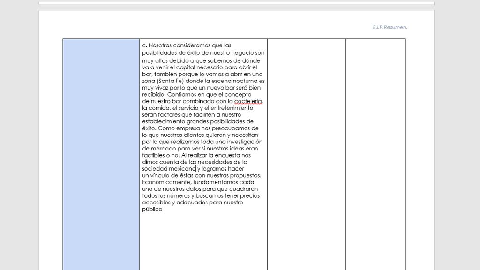Place cursor in "todos los números y buscamos" line
Viewport: 480px width, 270px height.
click(201, 195)
